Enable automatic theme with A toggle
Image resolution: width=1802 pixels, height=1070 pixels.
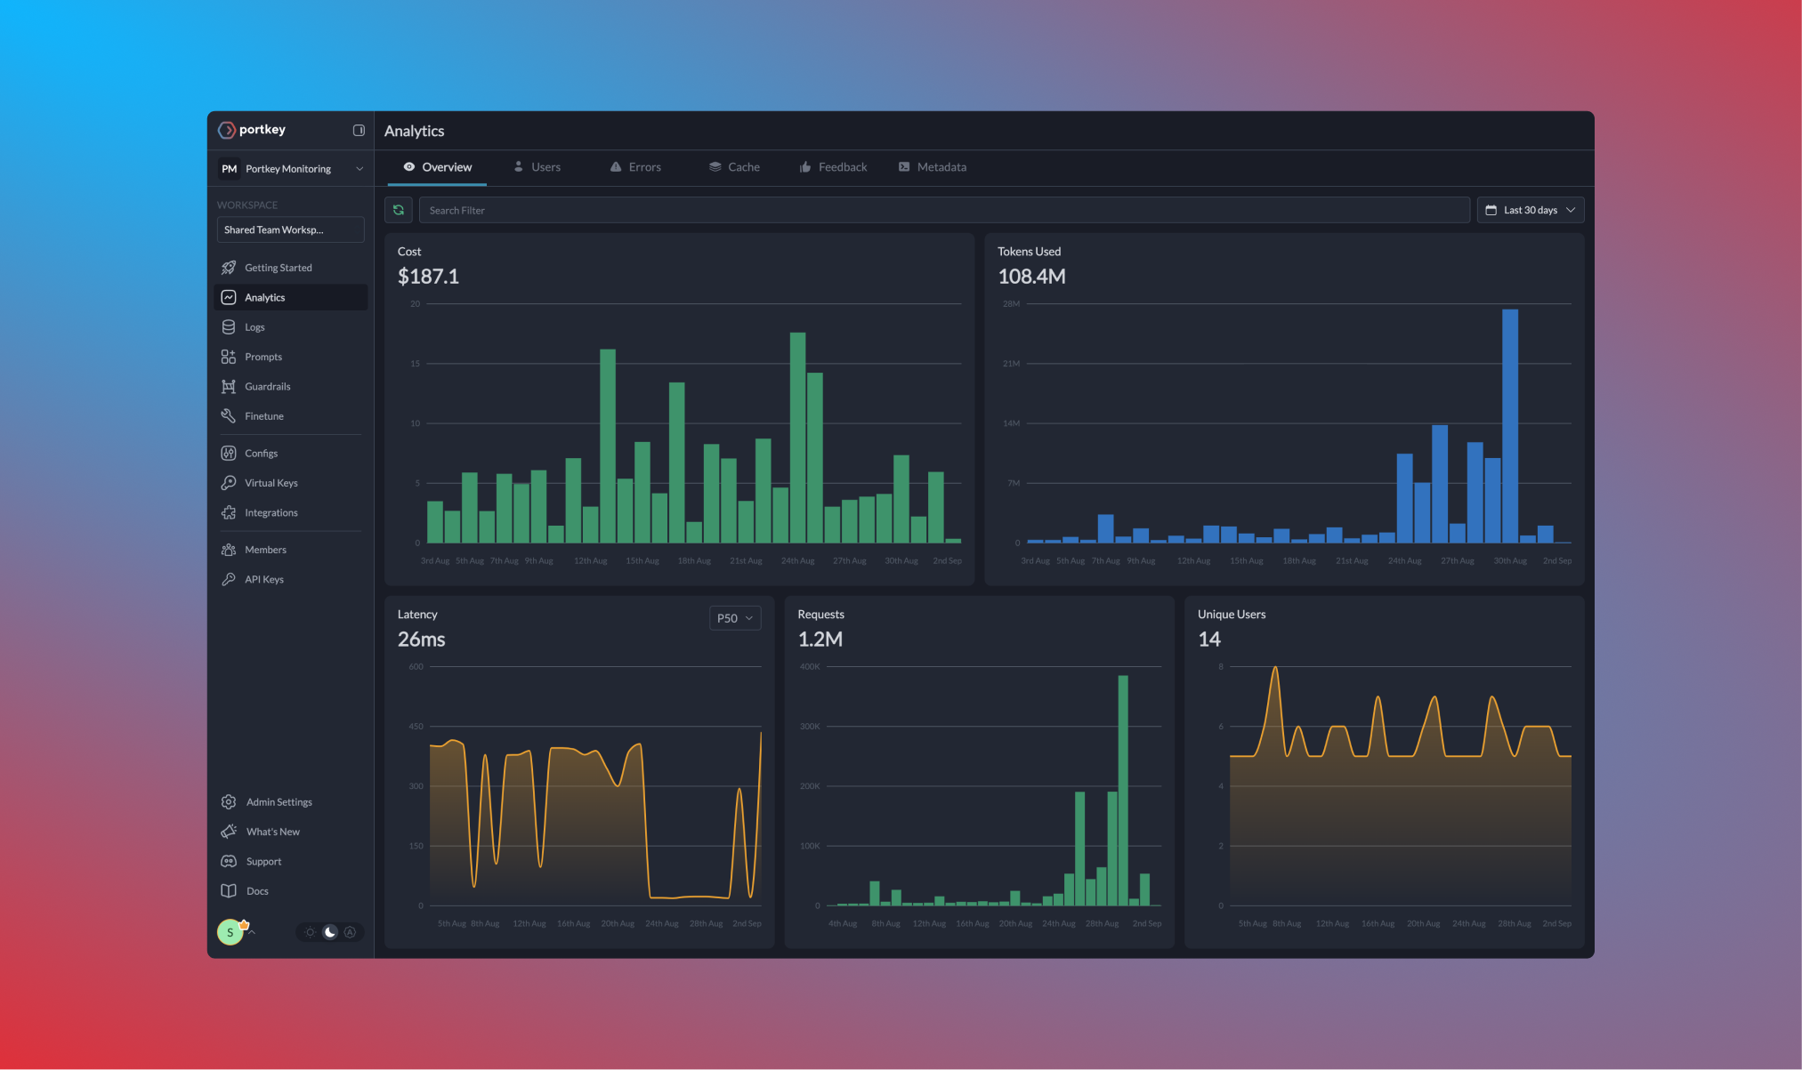point(351,932)
